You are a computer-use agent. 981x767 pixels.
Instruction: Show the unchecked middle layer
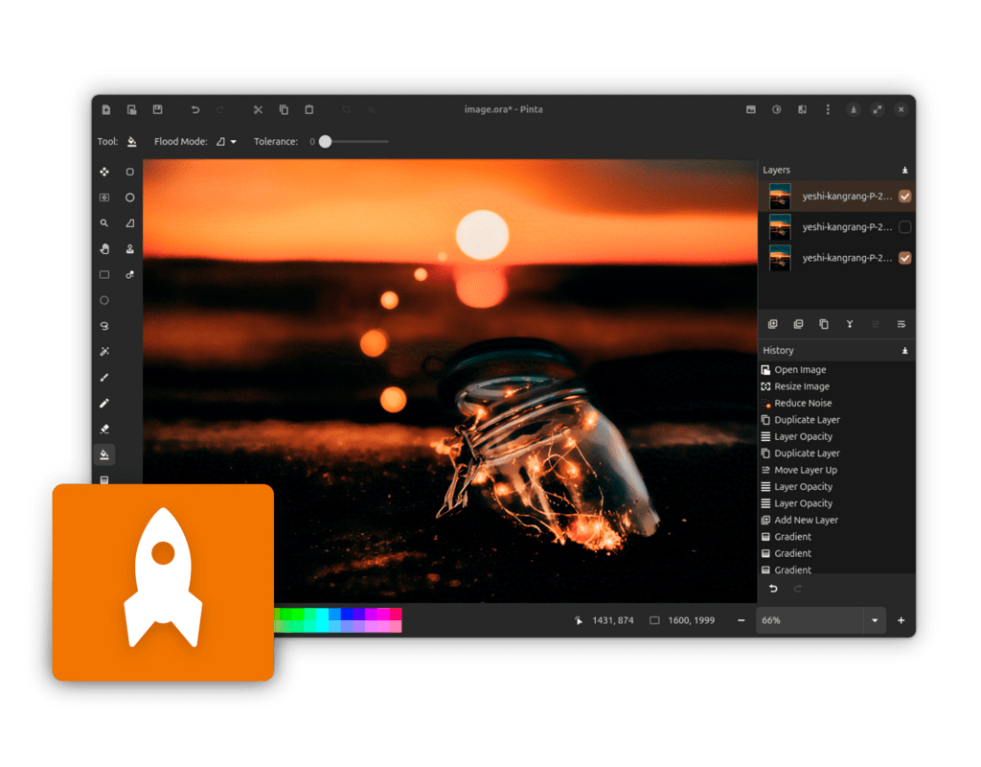(904, 227)
